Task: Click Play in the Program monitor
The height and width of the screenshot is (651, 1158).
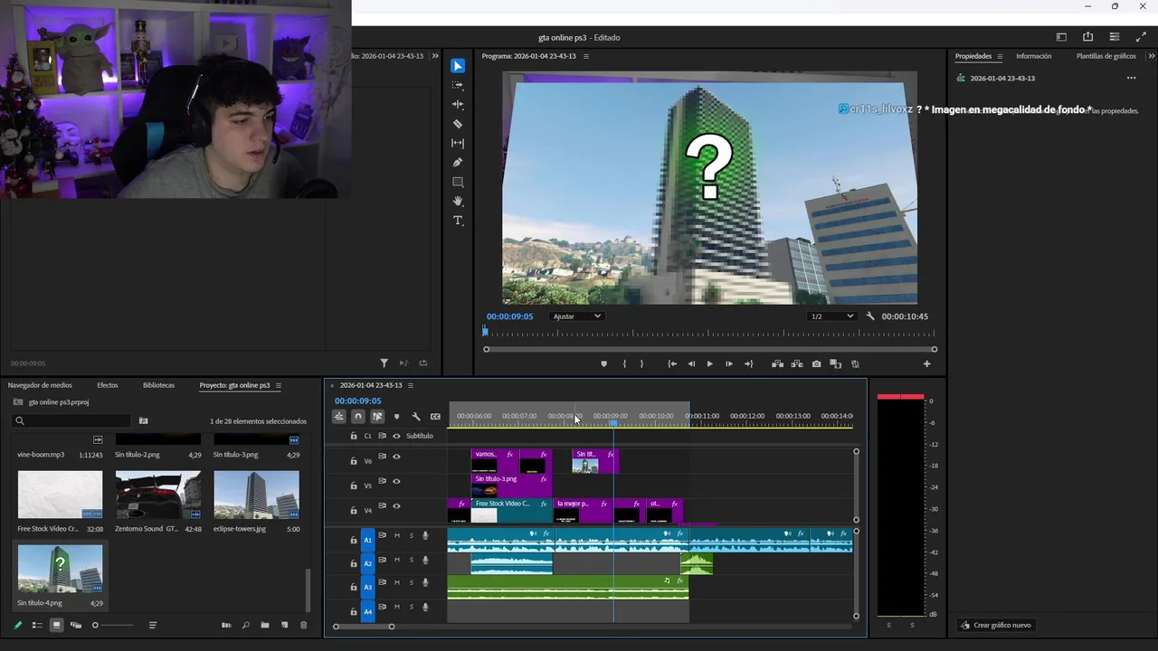Action: point(709,364)
